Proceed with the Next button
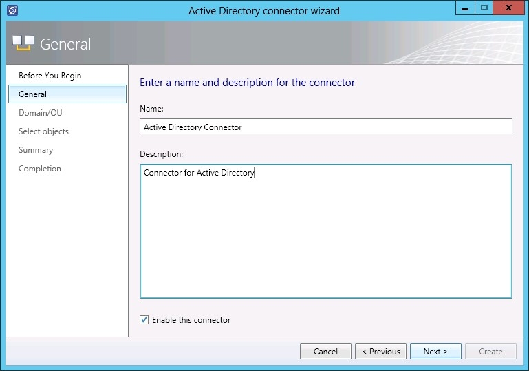 (x=435, y=352)
